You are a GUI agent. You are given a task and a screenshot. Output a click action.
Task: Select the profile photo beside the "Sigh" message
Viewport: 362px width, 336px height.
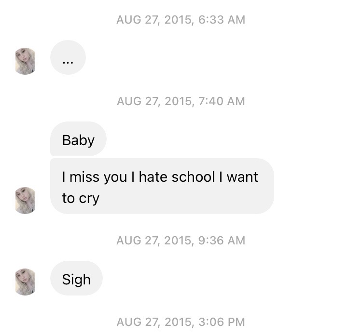point(25,282)
